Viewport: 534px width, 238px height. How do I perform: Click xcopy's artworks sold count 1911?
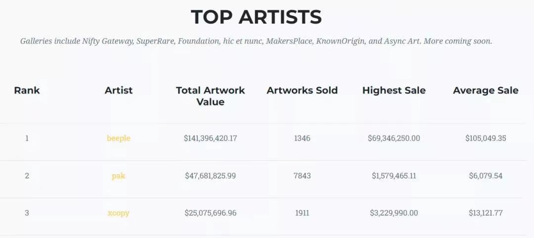pos(302,213)
